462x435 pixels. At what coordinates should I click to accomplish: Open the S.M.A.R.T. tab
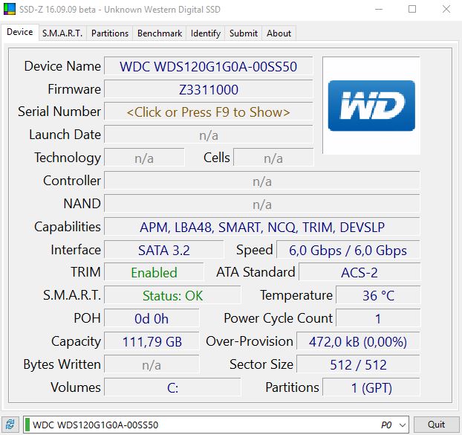[x=62, y=33]
